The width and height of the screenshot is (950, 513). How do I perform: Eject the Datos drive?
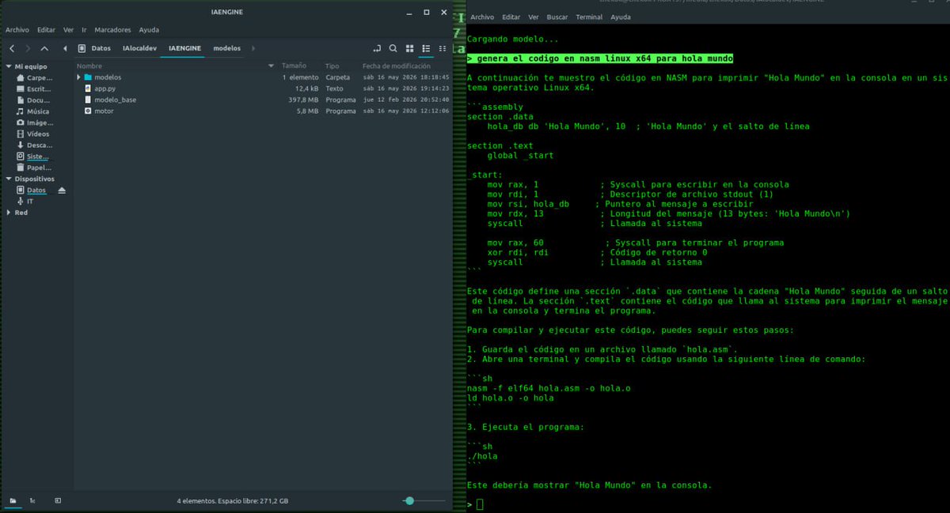pyautogui.click(x=62, y=190)
